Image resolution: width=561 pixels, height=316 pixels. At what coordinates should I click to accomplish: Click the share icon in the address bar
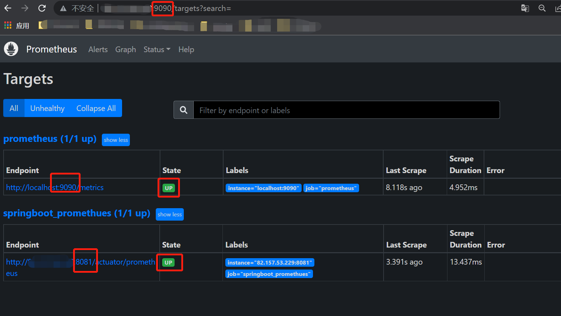point(558,8)
